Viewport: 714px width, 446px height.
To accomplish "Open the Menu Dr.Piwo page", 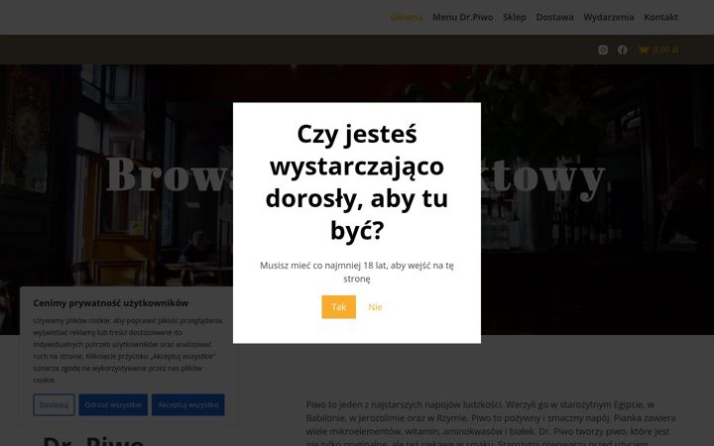I will (463, 17).
